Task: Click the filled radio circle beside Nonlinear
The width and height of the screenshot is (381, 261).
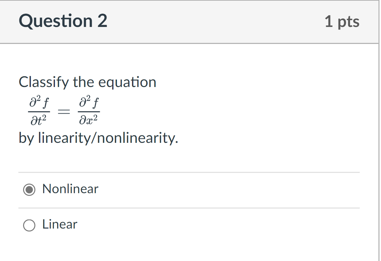Action: point(29,189)
